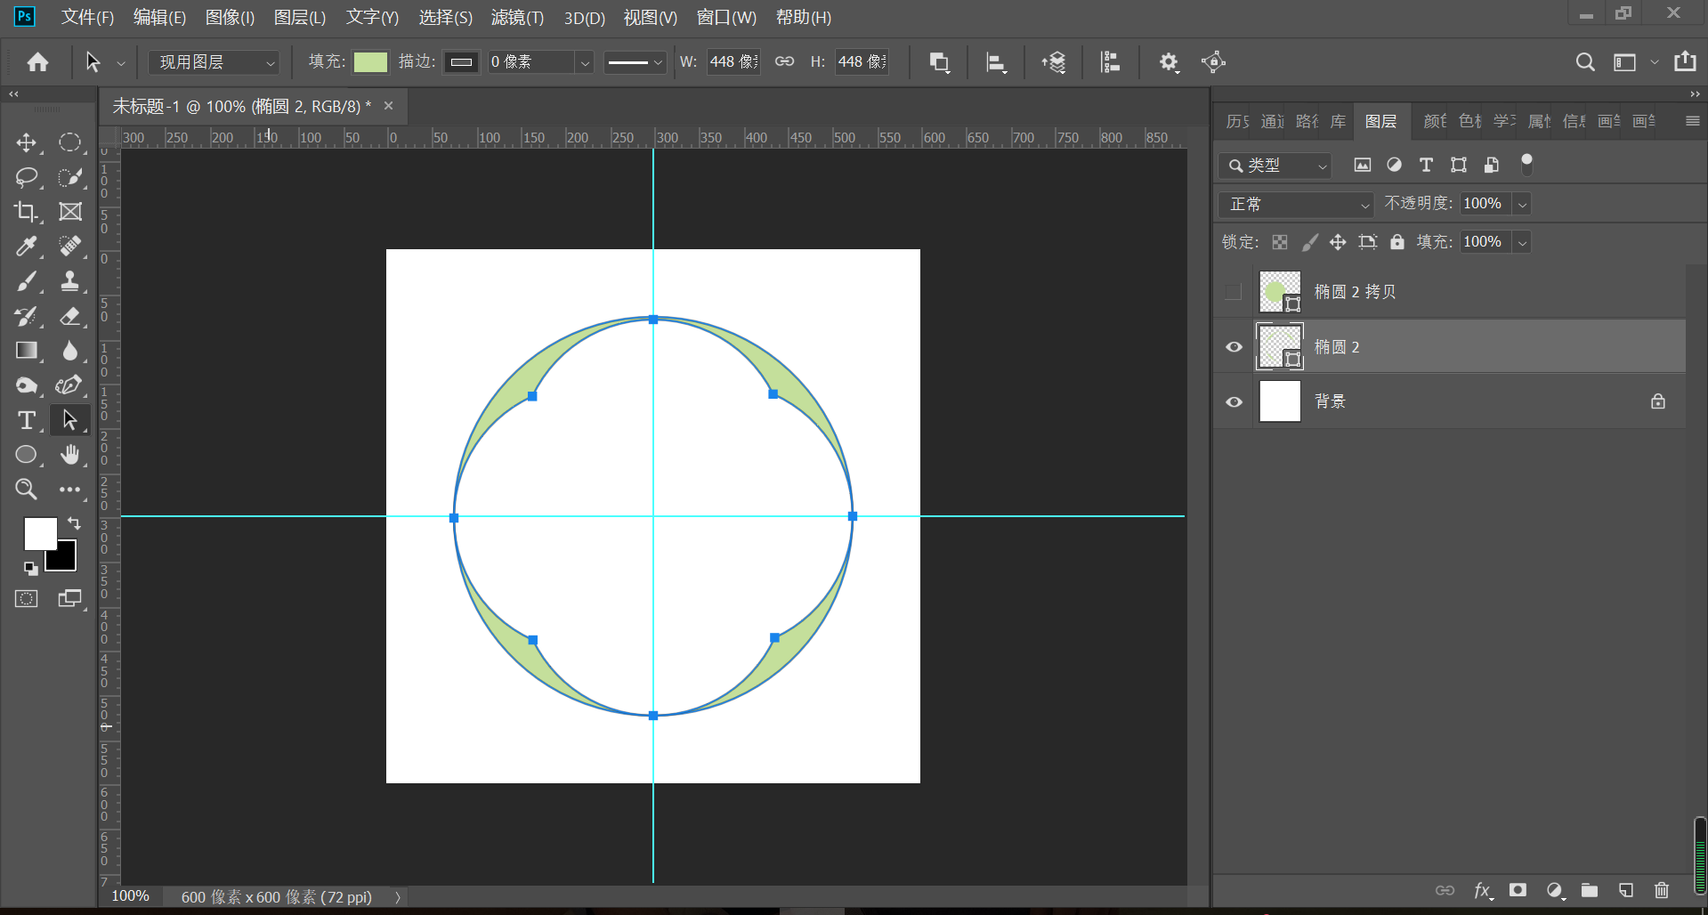Hide the 背景 layer
1708x915 pixels.
pyautogui.click(x=1234, y=402)
